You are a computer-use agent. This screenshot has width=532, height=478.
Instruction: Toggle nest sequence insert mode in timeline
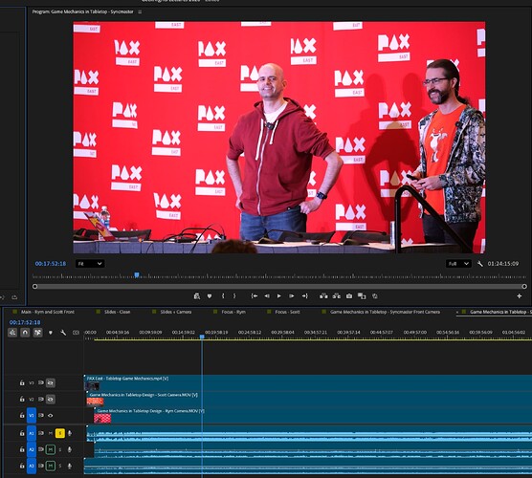tap(12, 333)
